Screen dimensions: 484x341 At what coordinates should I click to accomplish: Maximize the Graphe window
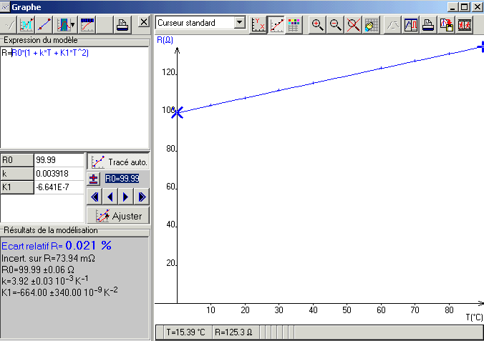(465, 6)
